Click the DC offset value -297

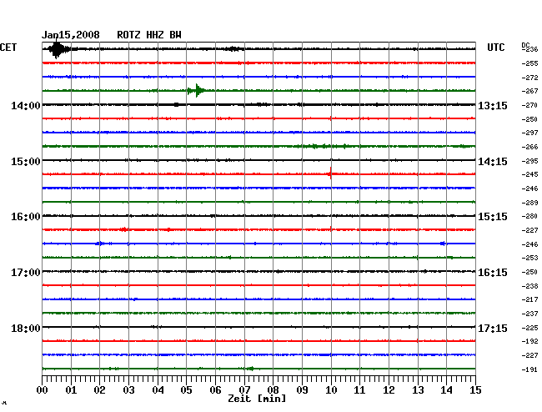click(529, 133)
